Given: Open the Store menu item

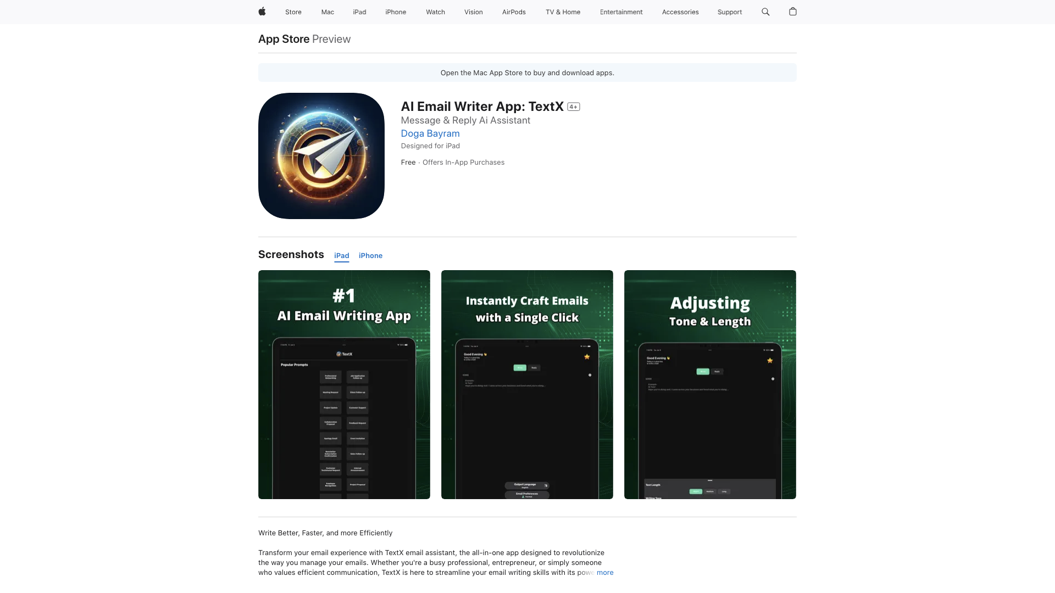Looking at the screenshot, I should click(293, 12).
